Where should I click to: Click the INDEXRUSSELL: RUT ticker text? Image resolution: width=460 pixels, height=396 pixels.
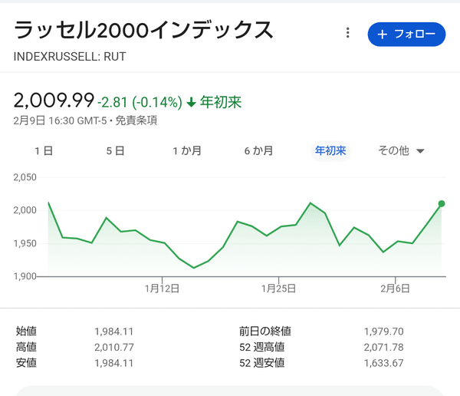click(x=70, y=56)
